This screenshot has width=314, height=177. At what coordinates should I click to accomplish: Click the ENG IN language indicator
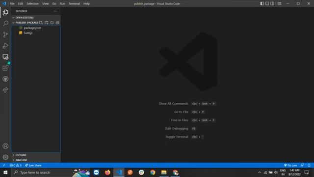pos(283,173)
